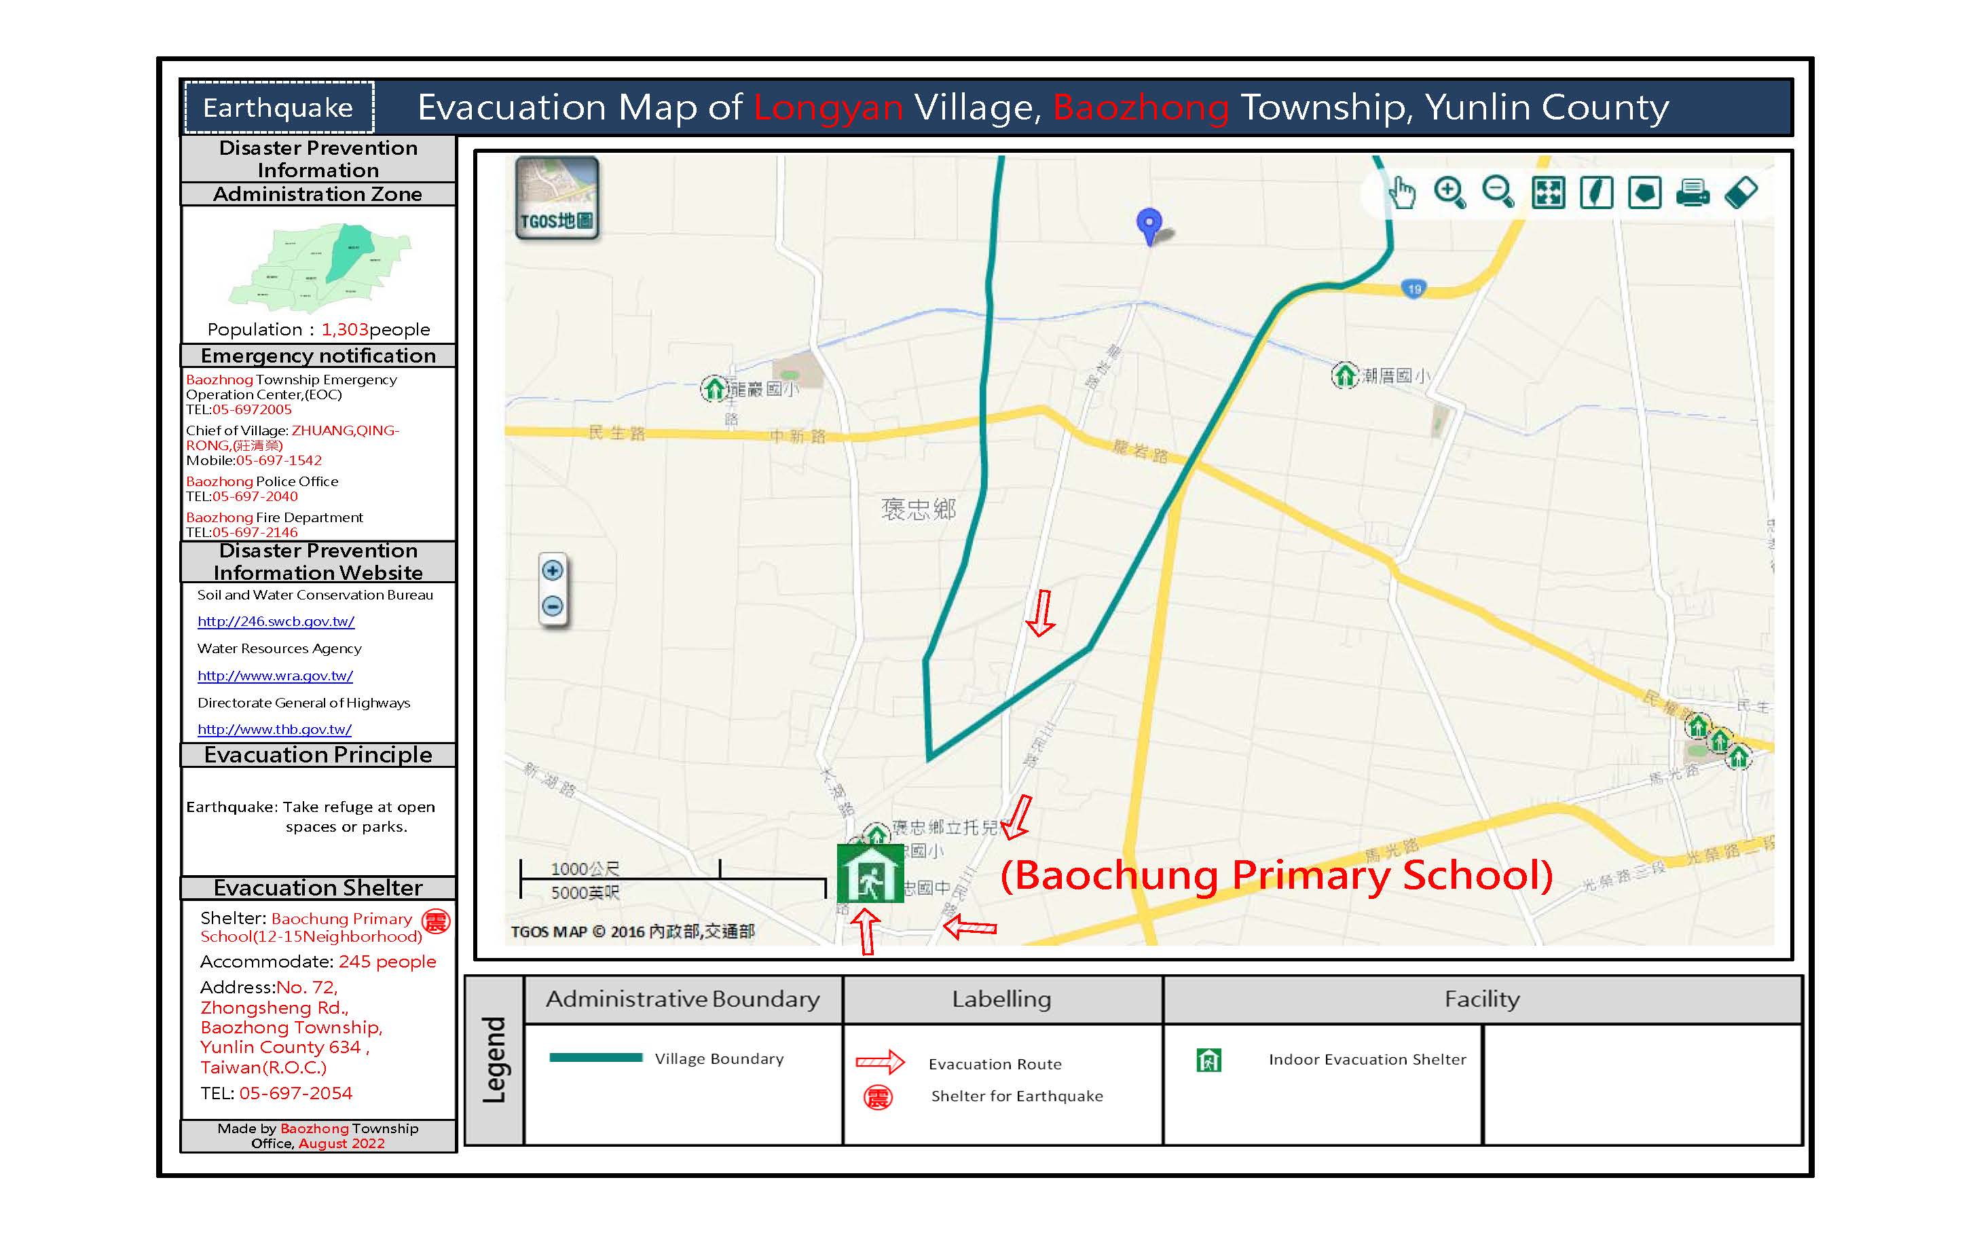This screenshot has width=1977, height=1235.
Task: Click the shelter icon beside 褒忠鄉立托兒
Action: point(876,834)
